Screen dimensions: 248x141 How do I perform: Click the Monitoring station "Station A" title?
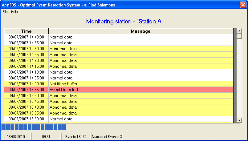pos(125,21)
